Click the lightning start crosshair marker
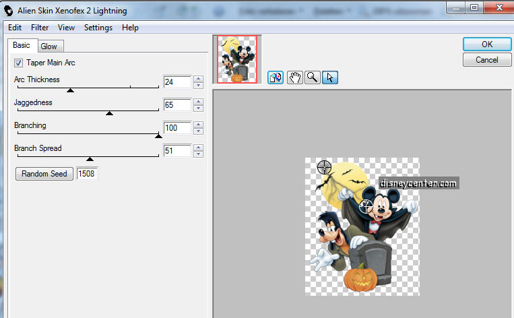Viewport: 514px width, 318px height. [x=324, y=167]
